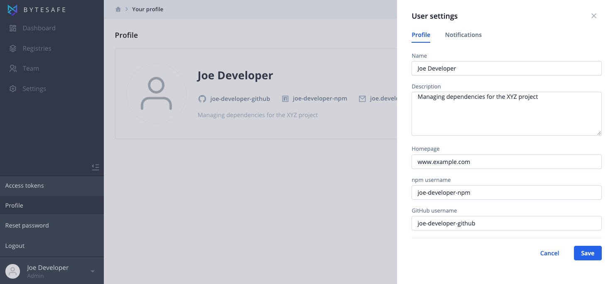Click the large profile avatar placeholder

click(156, 94)
